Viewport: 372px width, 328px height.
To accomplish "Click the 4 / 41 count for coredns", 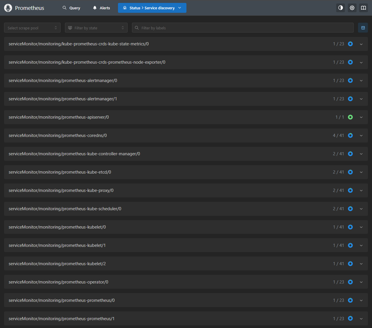I will (338, 136).
